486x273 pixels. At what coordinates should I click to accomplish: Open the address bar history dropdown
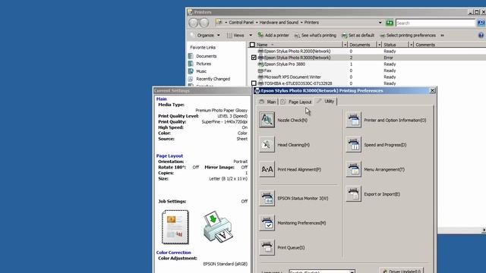(x=380, y=23)
